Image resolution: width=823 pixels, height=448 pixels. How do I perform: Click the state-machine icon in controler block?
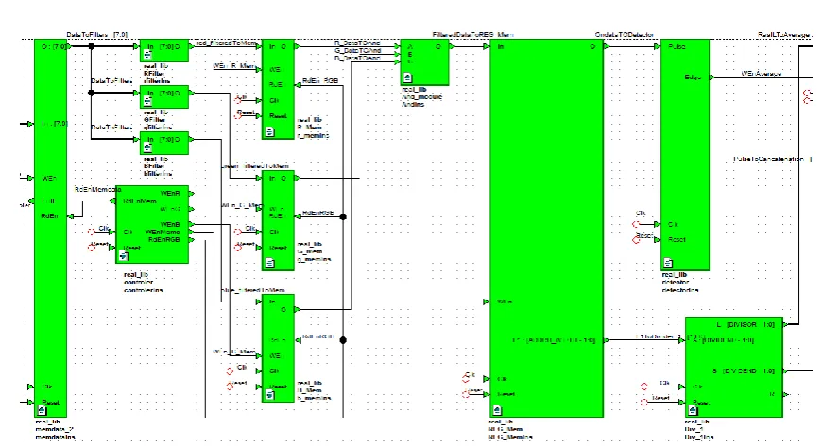(x=124, y=256)
